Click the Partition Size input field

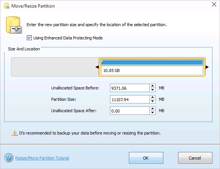(130, 99)
